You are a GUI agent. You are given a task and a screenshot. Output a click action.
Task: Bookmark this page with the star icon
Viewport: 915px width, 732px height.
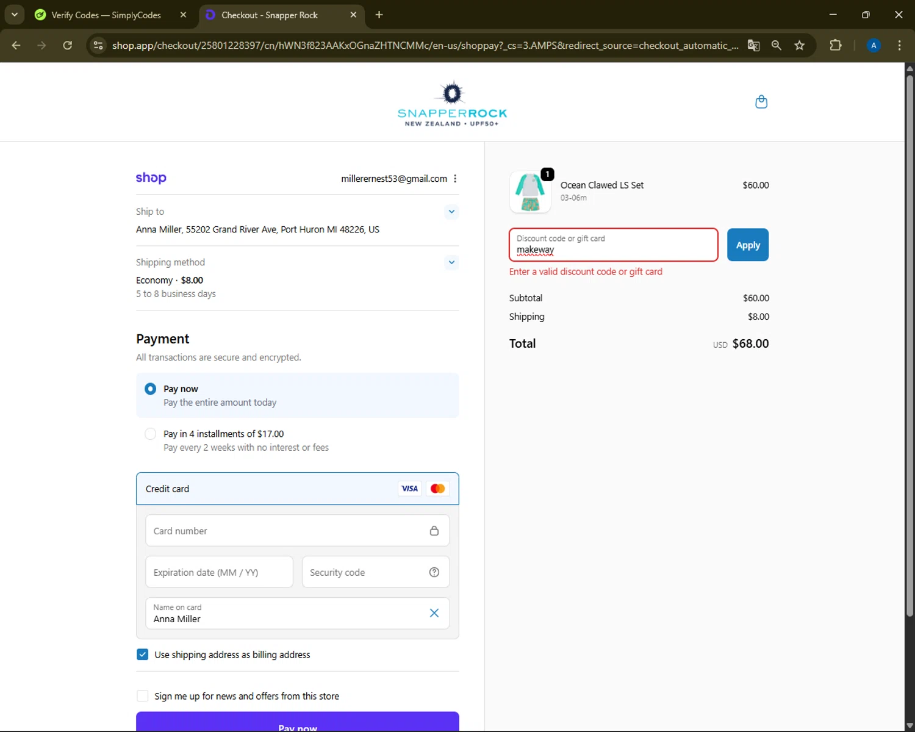coord(799,45)
